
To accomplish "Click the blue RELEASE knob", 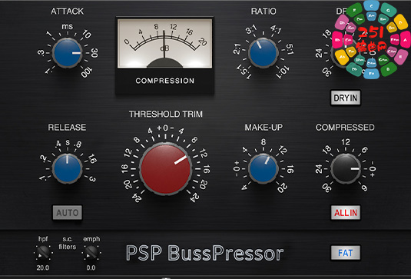I will click(x=68, y=168).
